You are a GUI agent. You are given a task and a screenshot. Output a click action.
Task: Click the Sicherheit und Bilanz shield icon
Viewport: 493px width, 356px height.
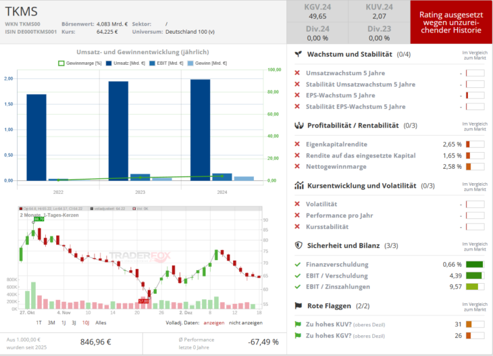pos(298,245)
